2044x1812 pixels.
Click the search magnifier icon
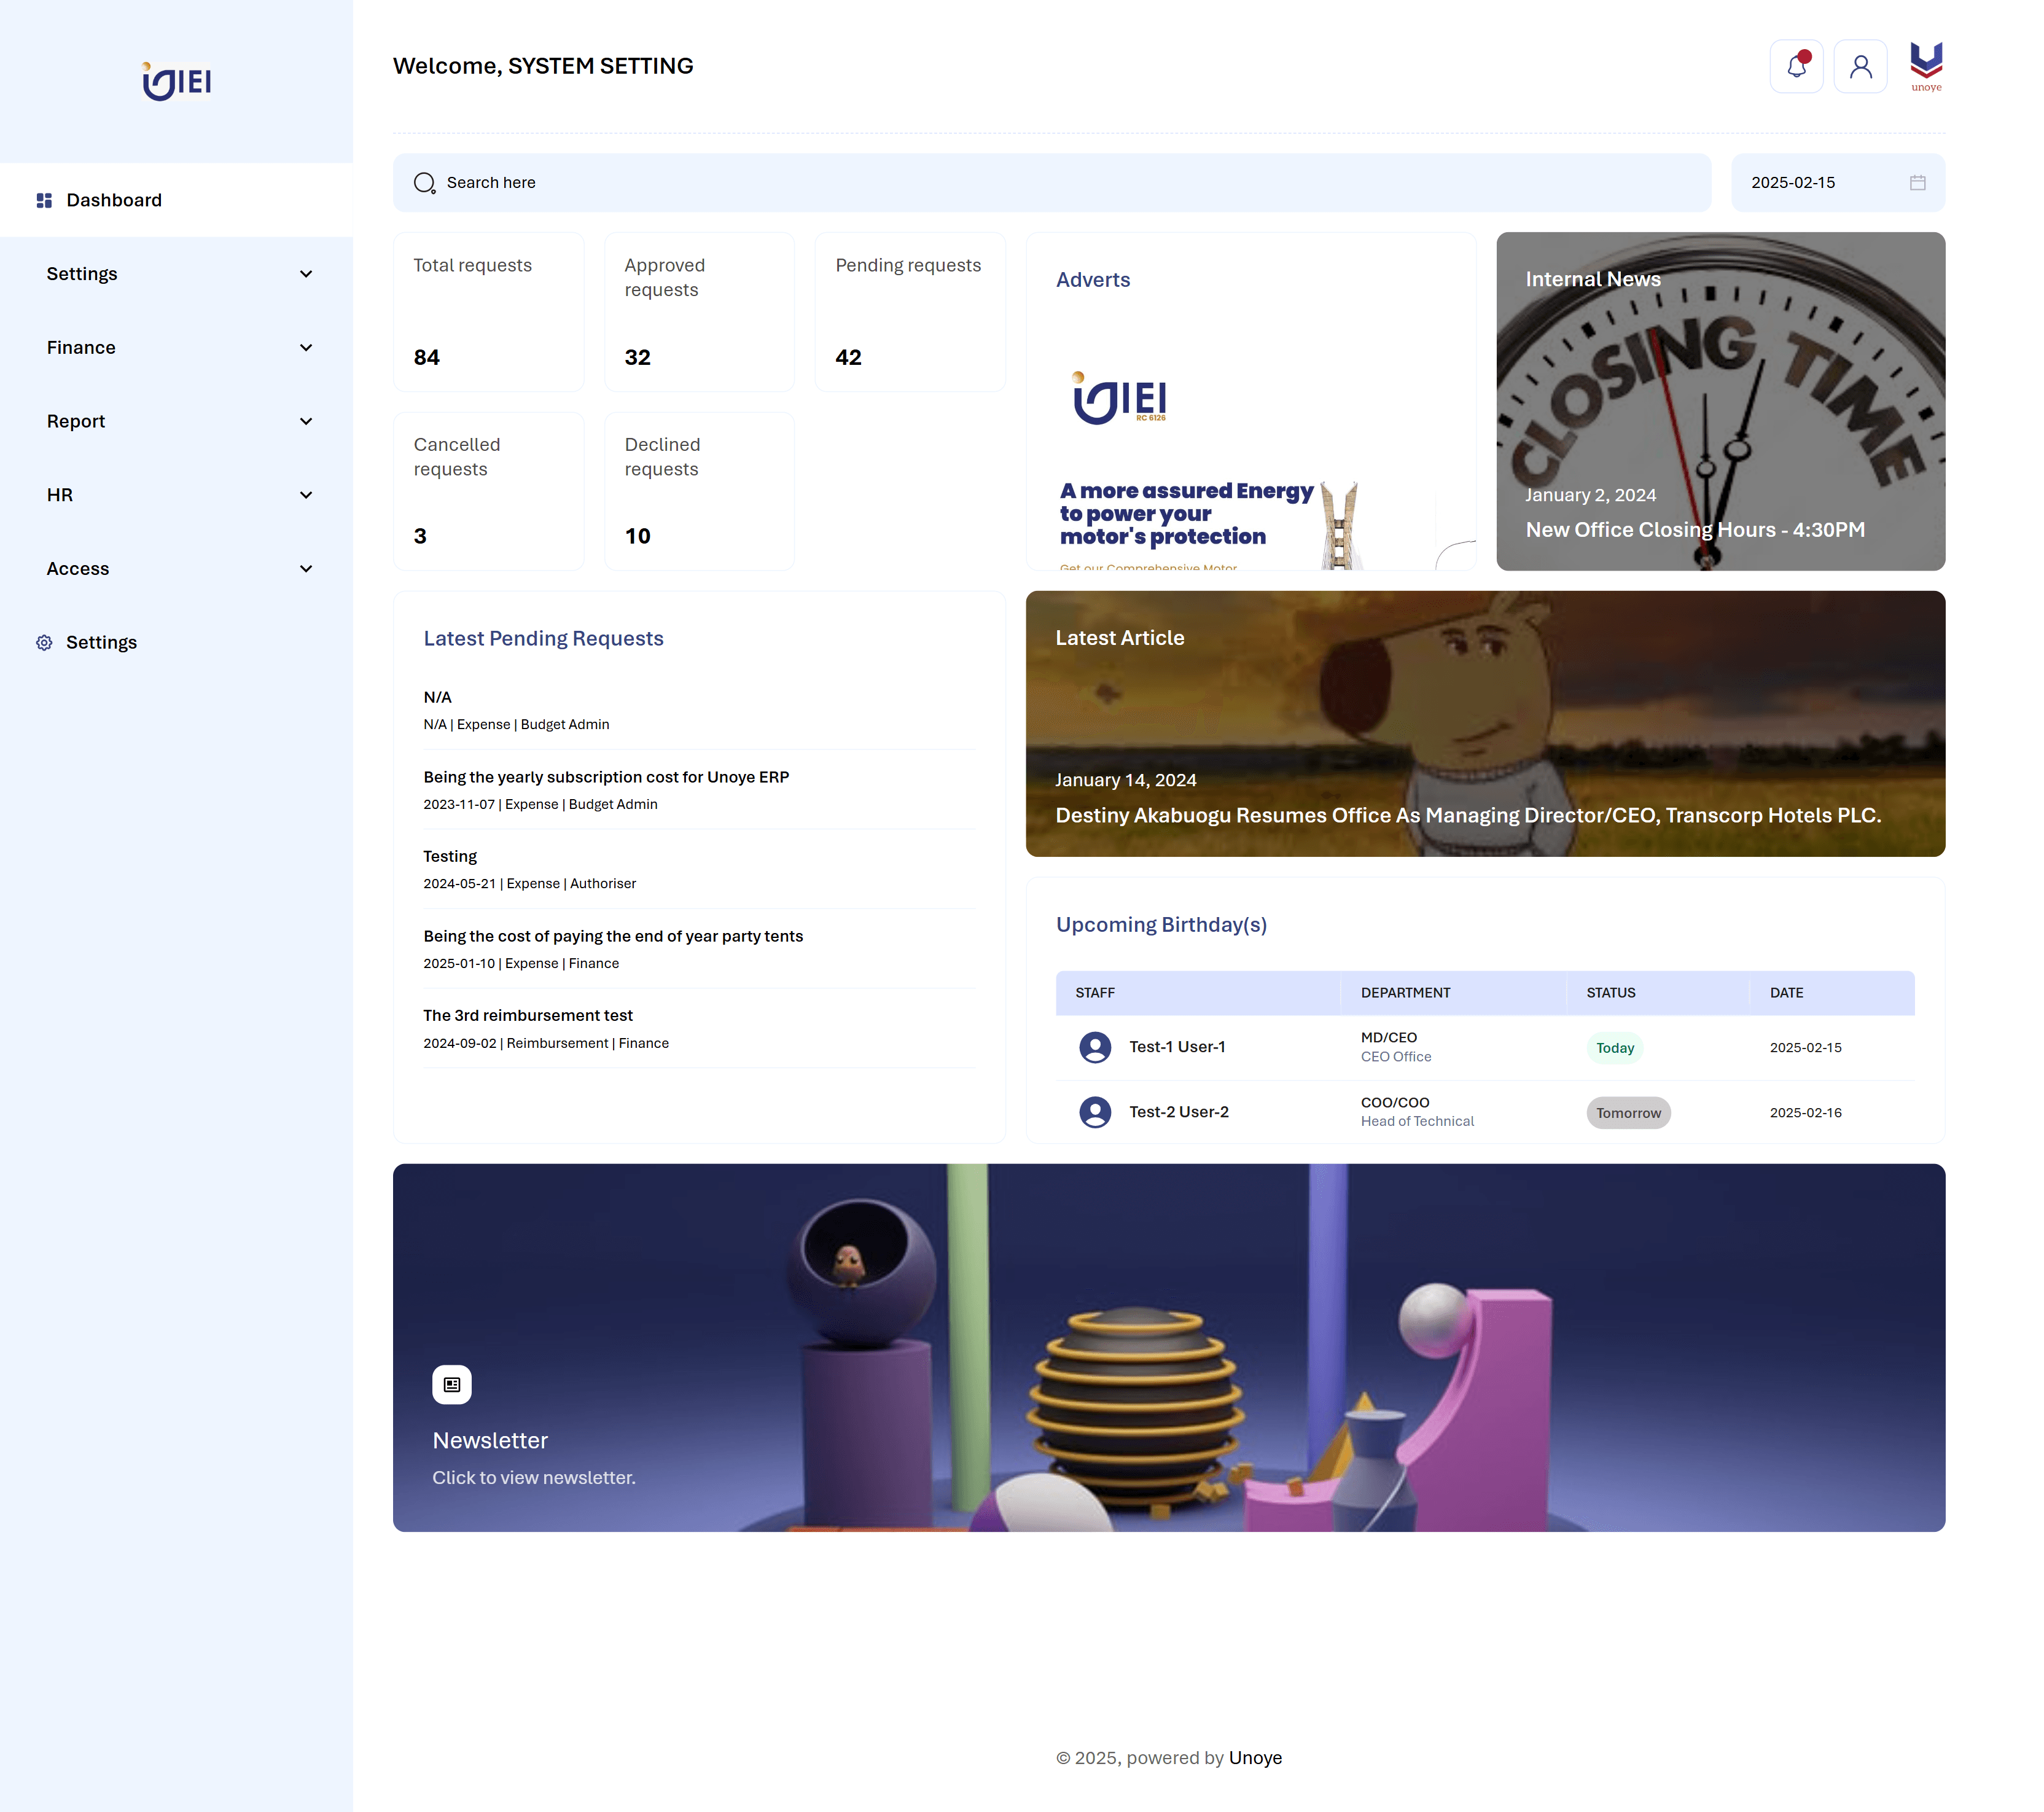[x=424, y=183]
